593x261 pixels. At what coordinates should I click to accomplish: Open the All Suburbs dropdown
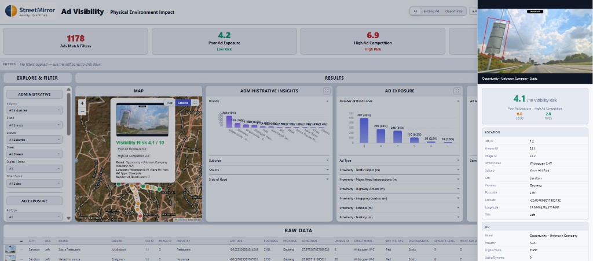coord(34,140)
